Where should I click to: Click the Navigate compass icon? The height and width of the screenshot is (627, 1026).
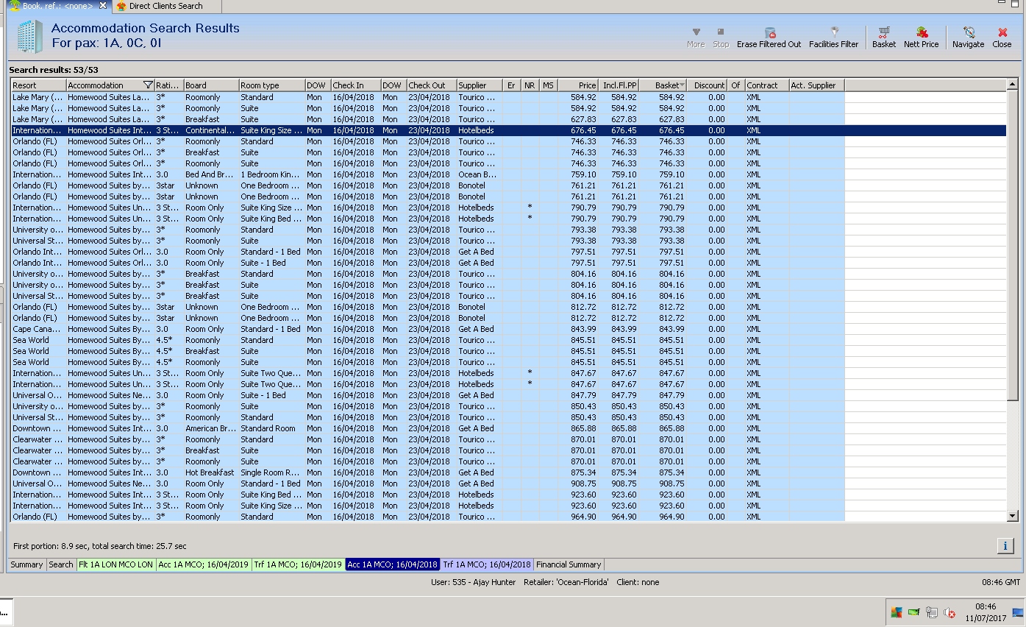pos(969,32)
